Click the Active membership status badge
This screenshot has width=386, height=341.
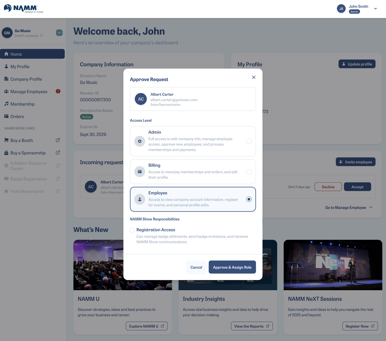(x=87, y=117)
